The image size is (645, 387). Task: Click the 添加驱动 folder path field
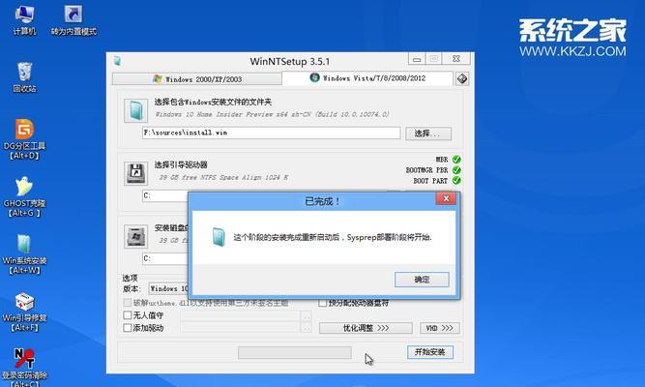[240, 328]
